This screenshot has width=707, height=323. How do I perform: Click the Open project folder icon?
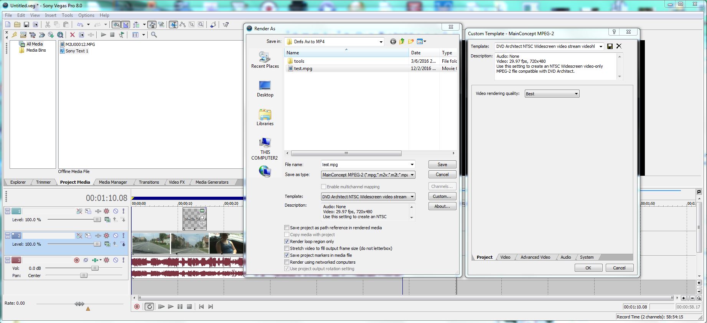tap(17, 24)
